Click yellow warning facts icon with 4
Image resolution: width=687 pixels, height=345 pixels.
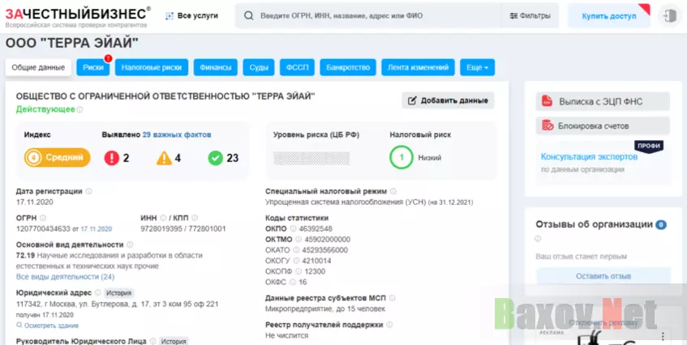pyautogui.click(x=164, y=158)
